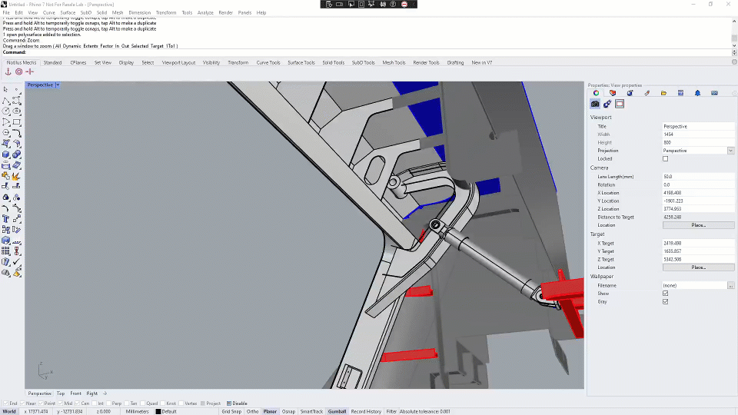The width and height of the screenshot is (738, 415).
Task: Toggle the Disable osnap checkbox
Action: pos(229,403)
